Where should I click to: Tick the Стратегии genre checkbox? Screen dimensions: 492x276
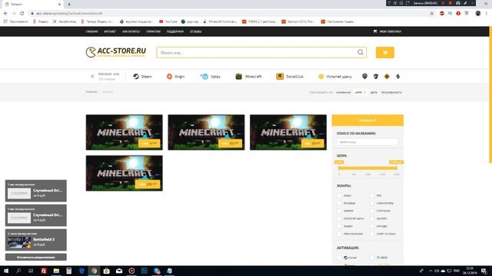tap(372, 211)
